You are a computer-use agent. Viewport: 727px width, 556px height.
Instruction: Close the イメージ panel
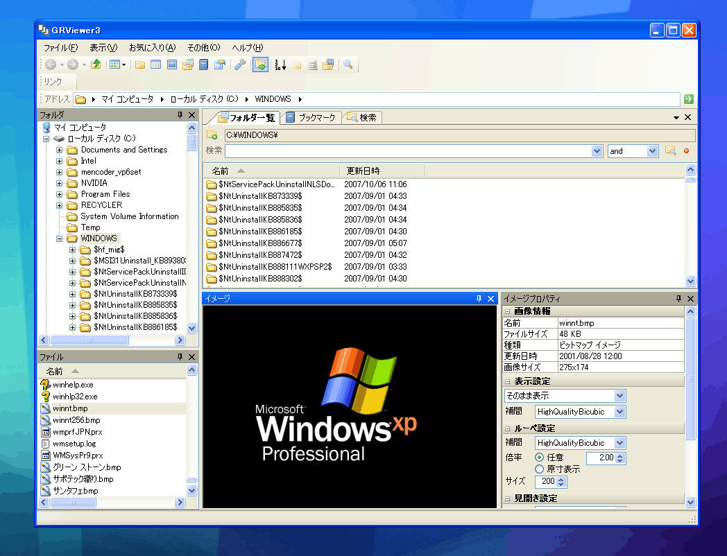[x=490, y=299]
